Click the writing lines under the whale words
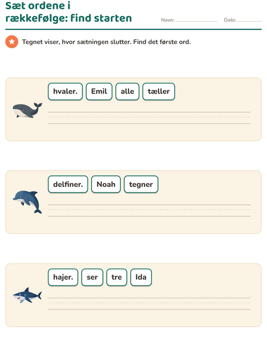The image size is (267, 345). [x=149, y=118]
